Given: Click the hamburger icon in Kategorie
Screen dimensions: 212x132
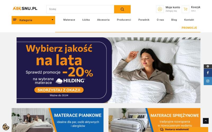Looking at the screenshot, I should 15,20.
